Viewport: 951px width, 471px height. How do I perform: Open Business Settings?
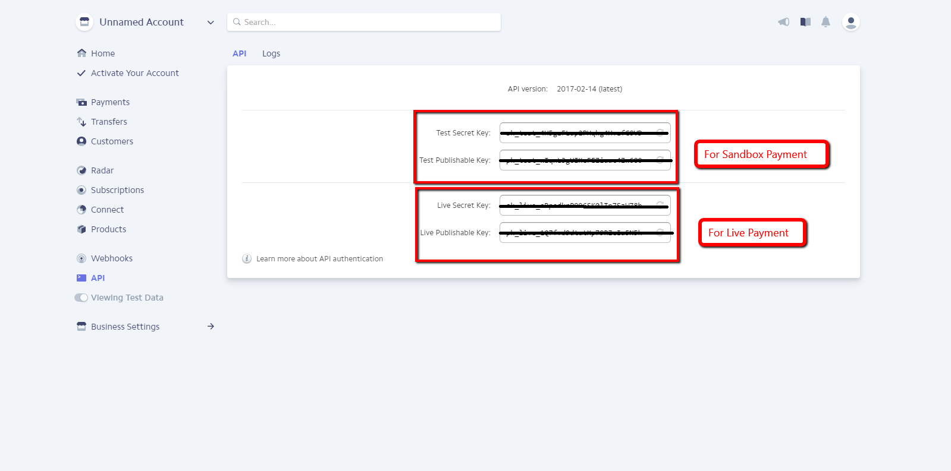pos(118,327)
